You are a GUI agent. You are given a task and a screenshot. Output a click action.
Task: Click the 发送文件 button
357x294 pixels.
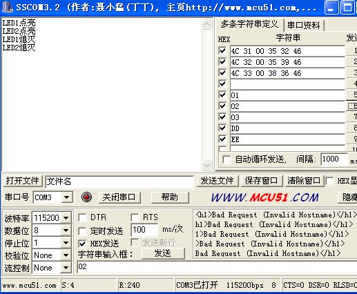(218, 181)
